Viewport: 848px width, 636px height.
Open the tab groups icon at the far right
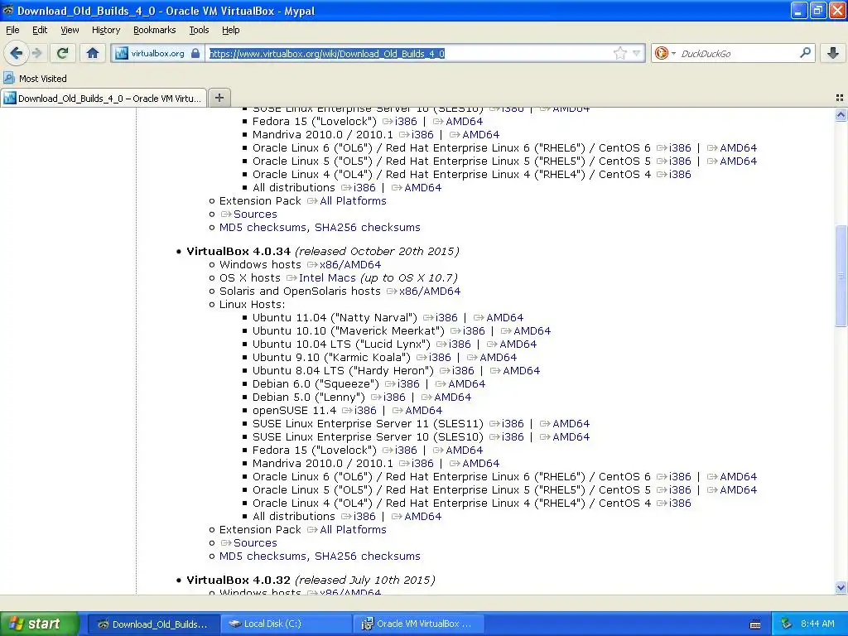[x=840, y=98]
